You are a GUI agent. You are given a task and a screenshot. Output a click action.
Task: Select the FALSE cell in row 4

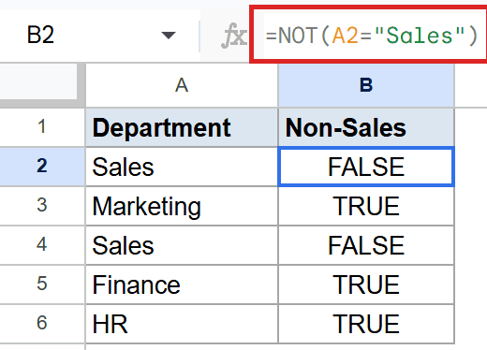[x=366, y=245]
